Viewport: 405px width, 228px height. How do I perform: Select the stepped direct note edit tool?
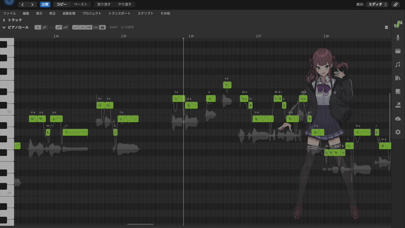pyautogui.click(x=59, y=27)
